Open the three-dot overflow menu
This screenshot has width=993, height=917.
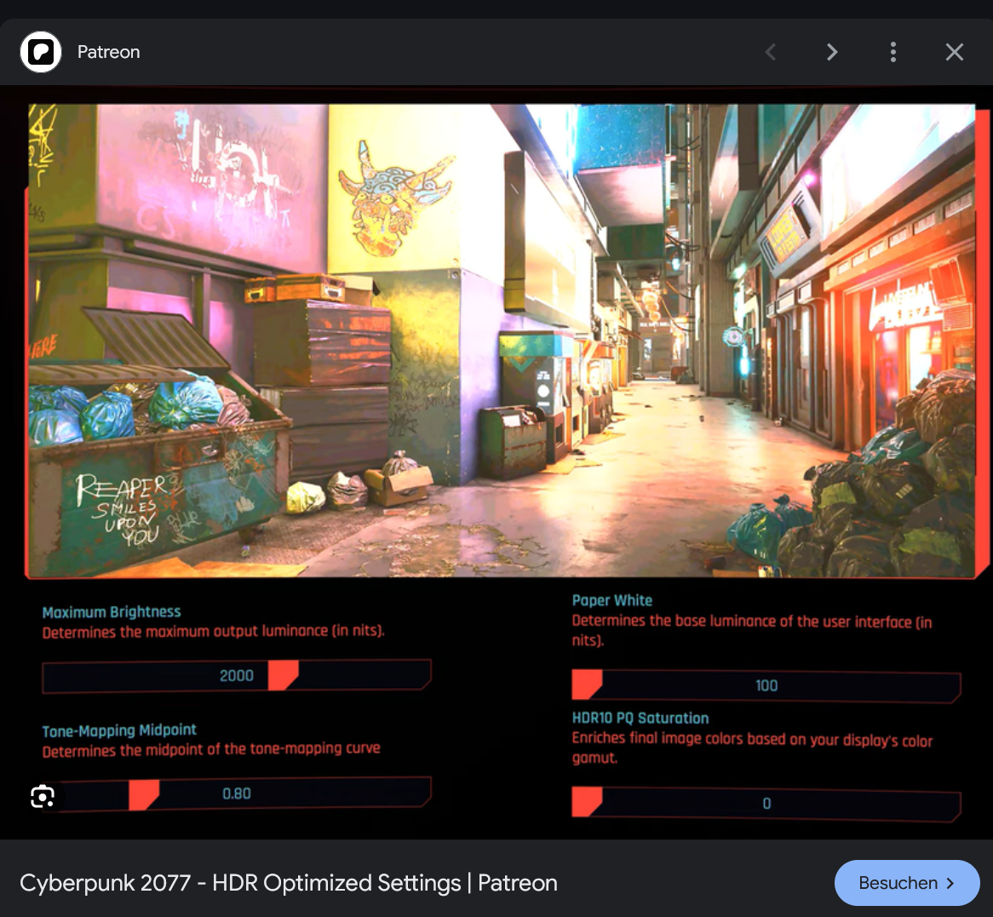[893, 52]
